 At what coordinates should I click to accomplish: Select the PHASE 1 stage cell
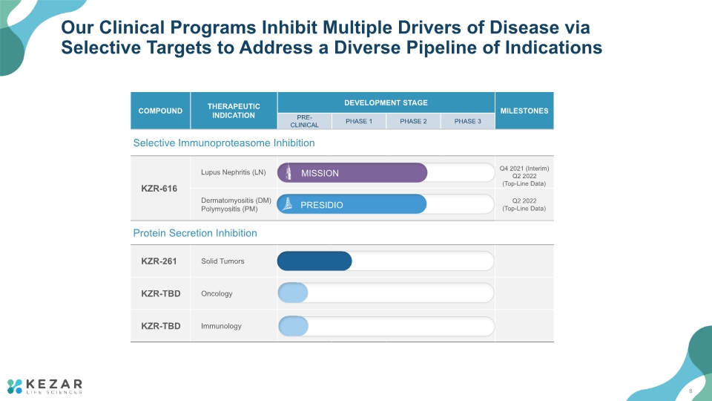pos(359,121)
